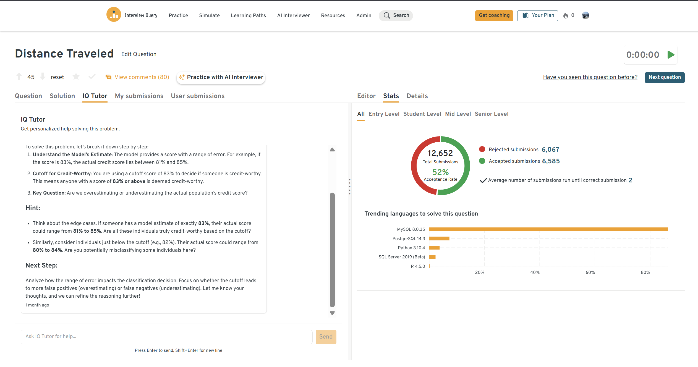Mark question complete with checkmark icon

point(92,77)
